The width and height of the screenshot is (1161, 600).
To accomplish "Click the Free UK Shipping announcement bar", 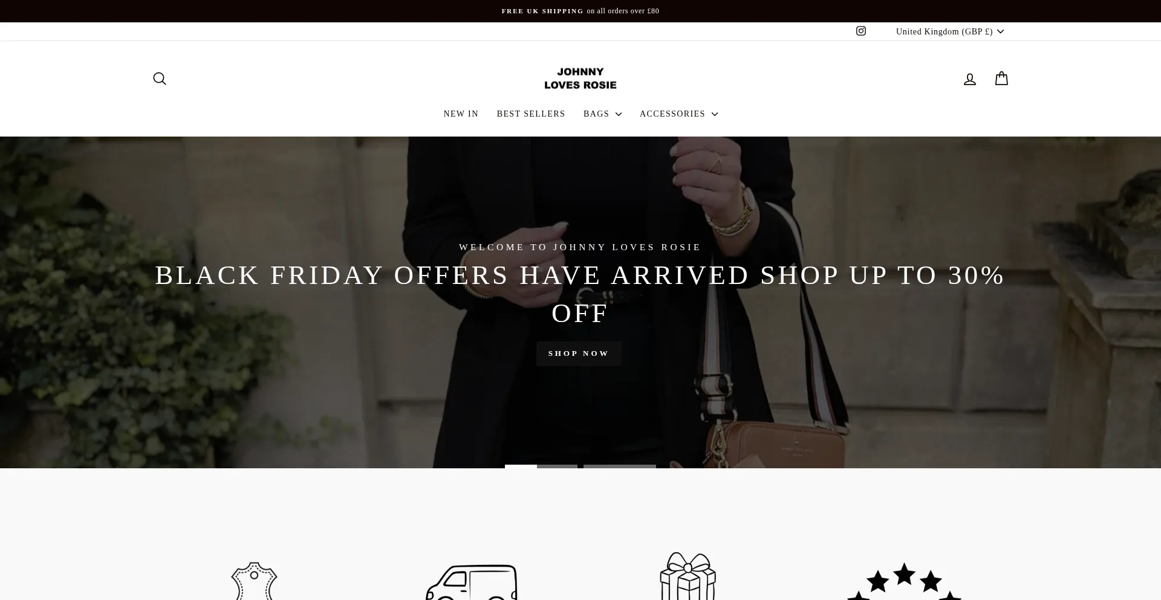I will [580, 11].
